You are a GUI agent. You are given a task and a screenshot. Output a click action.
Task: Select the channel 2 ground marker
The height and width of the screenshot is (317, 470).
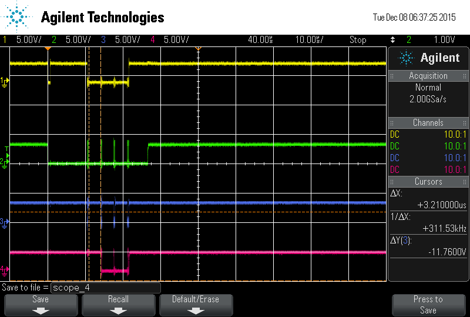5,163
